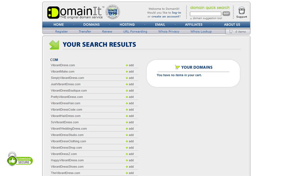Open the HOME menu
Image resolution: width=293 pixels, height=176 pixels.
click(x=59, y=24)
